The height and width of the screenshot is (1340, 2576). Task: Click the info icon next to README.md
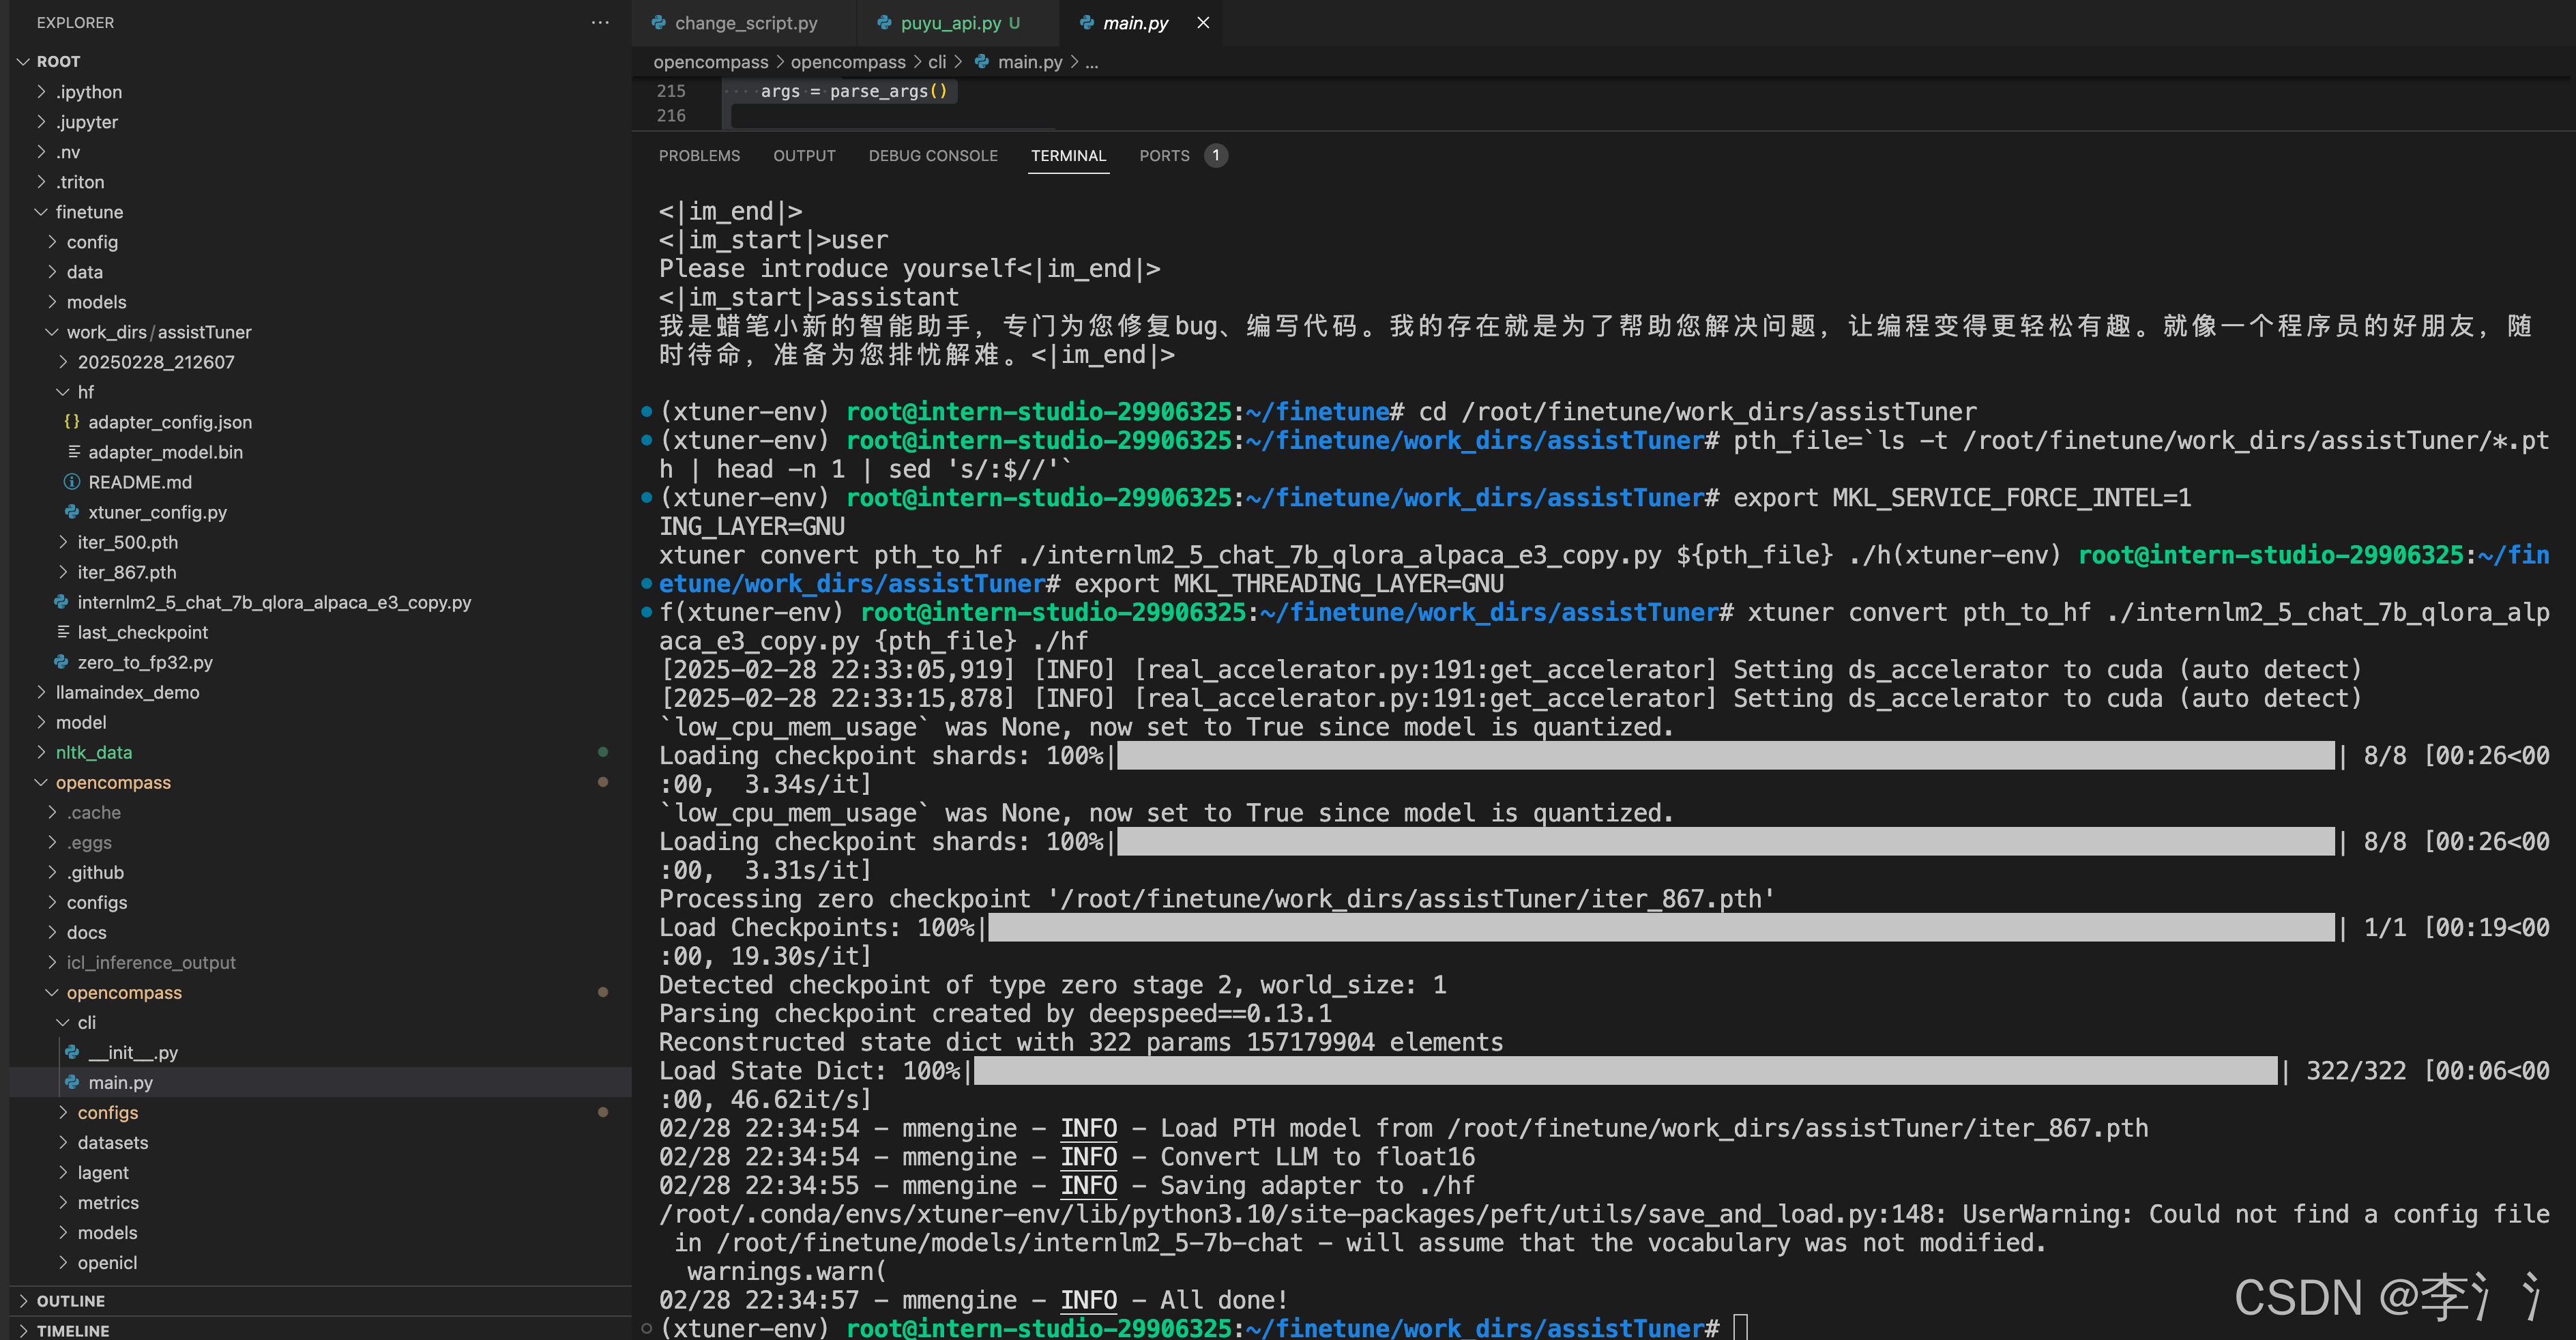tap(72, 482)
